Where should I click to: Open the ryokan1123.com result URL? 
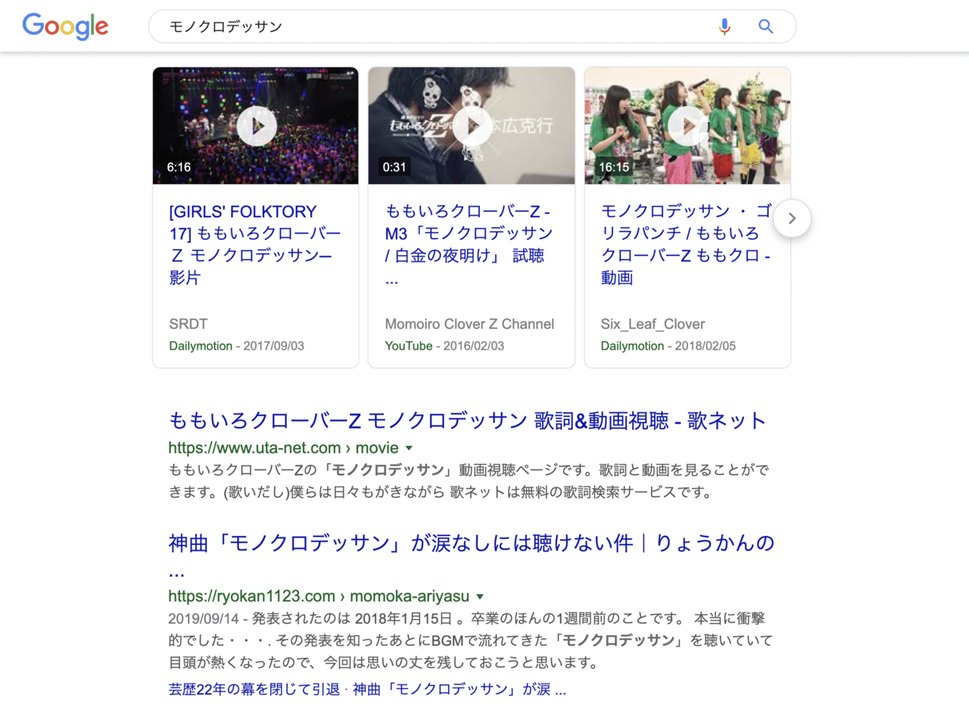click(x=319, y=596)
